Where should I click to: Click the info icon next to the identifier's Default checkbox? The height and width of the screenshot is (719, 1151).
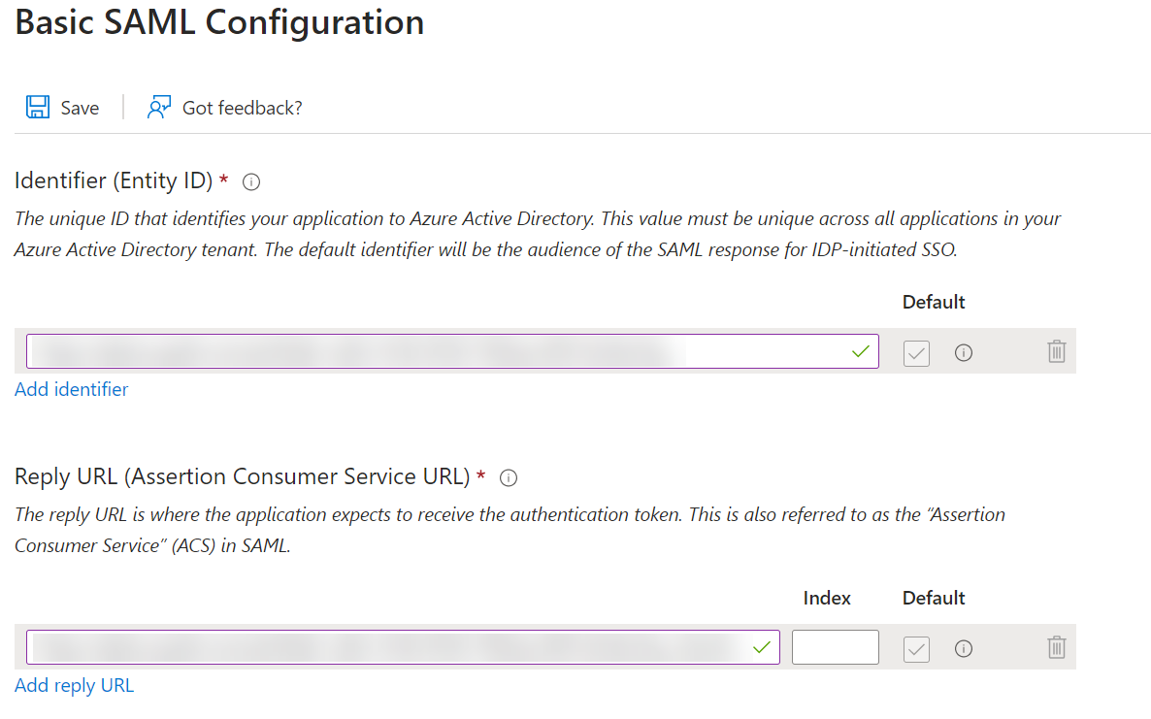tap(963, 353)
